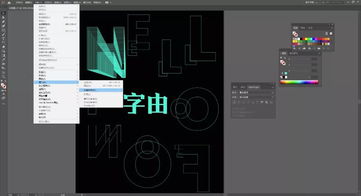Select the Direct Selection tool
The width and height of the screenshot is (361, 196).
(3, 17)
